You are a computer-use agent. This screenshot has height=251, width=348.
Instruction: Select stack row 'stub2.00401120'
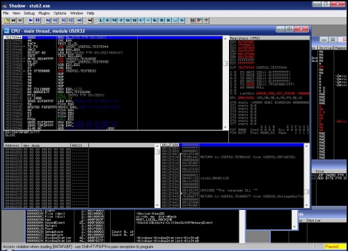tap(232, 178)
